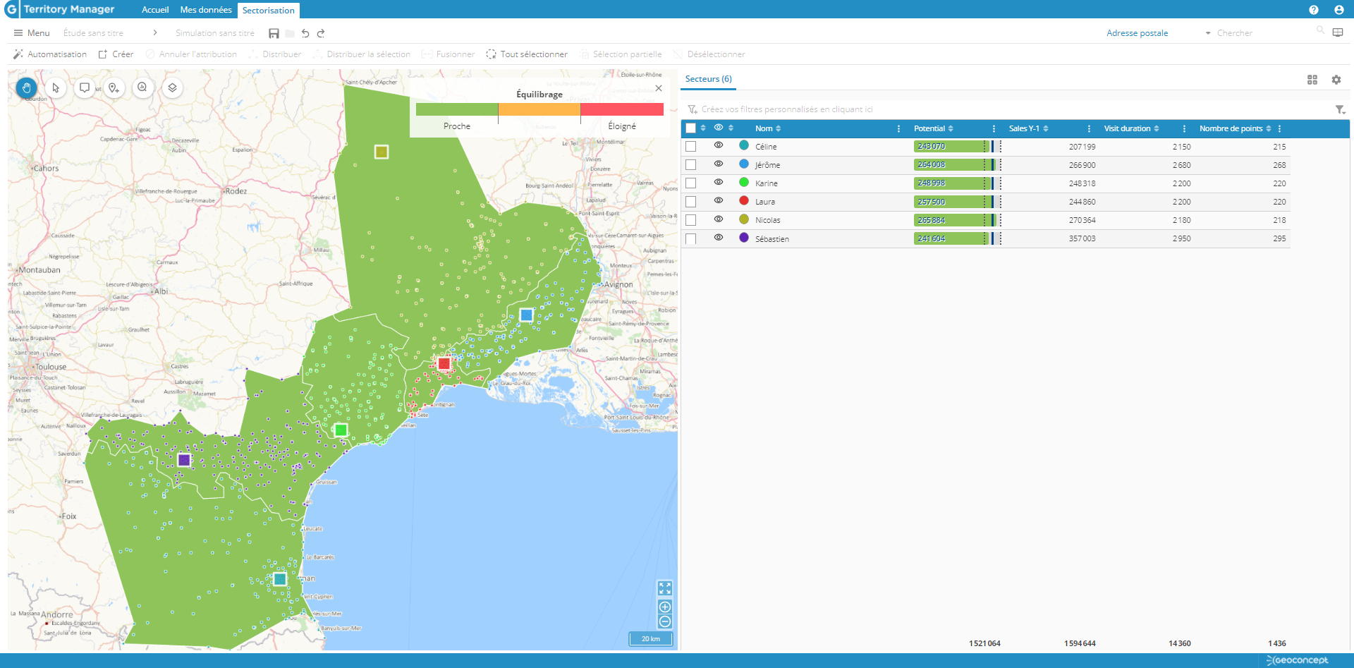Select the label callout tool

tap(85, 88)
